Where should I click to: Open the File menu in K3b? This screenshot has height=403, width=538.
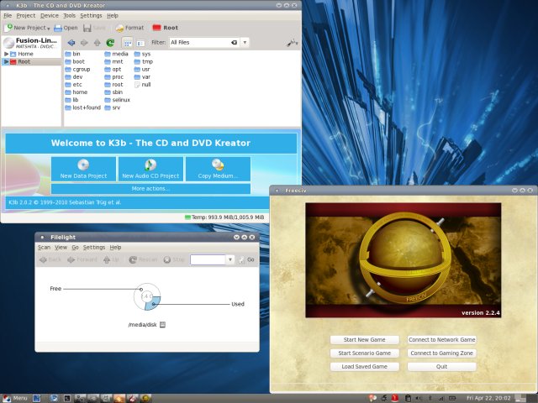[8, 15]
